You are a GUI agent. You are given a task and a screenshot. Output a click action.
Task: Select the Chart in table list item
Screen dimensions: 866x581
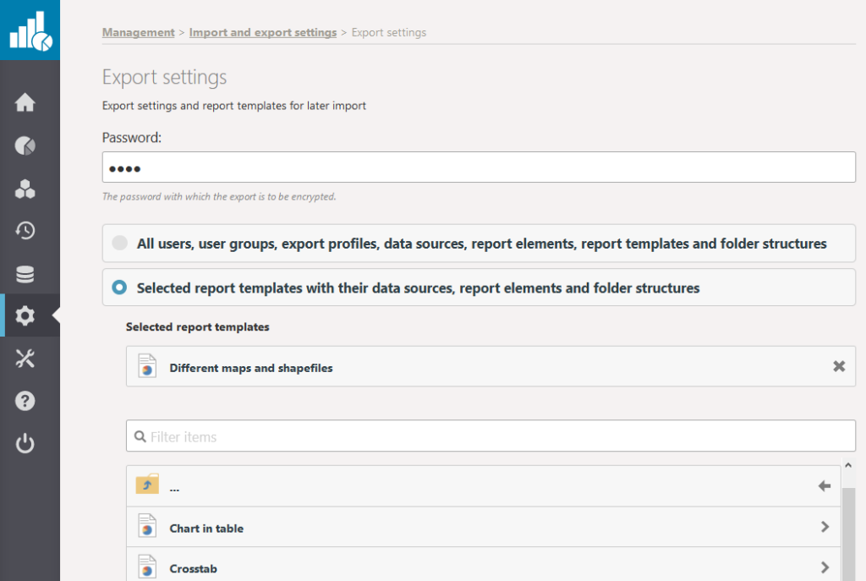coord(483,527)
